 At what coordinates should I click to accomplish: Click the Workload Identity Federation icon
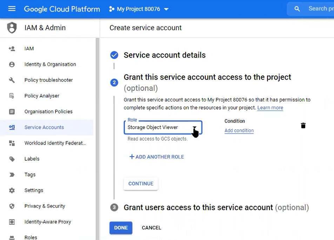12,143
